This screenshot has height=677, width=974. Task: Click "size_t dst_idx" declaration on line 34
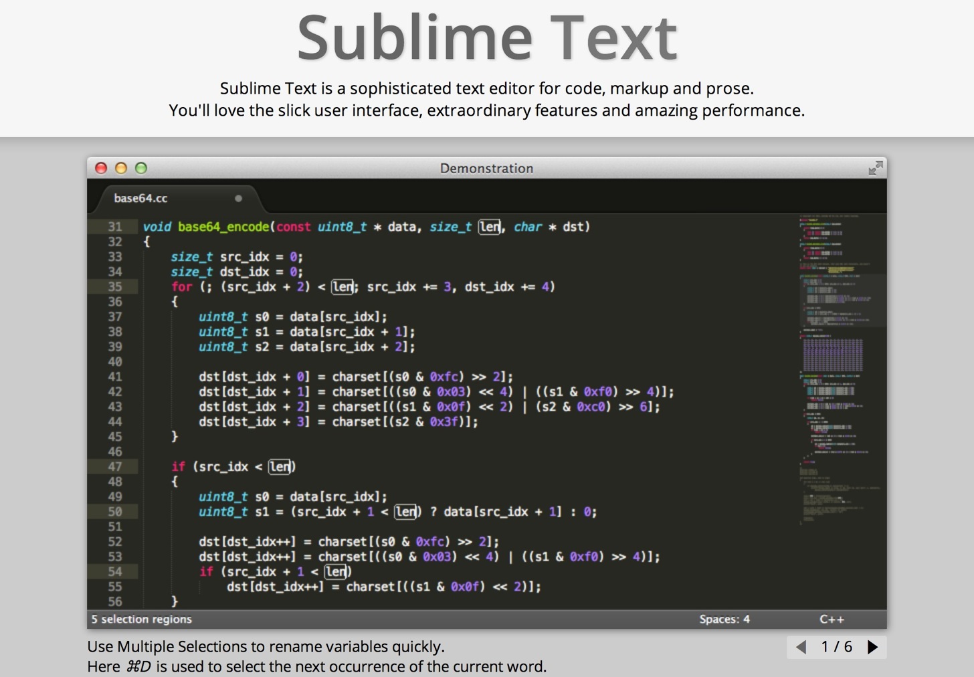219,272
